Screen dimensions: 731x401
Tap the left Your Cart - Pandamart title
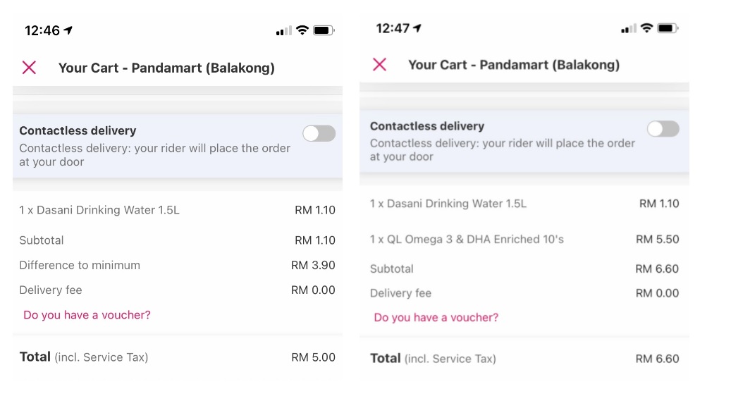pos(166,68)
